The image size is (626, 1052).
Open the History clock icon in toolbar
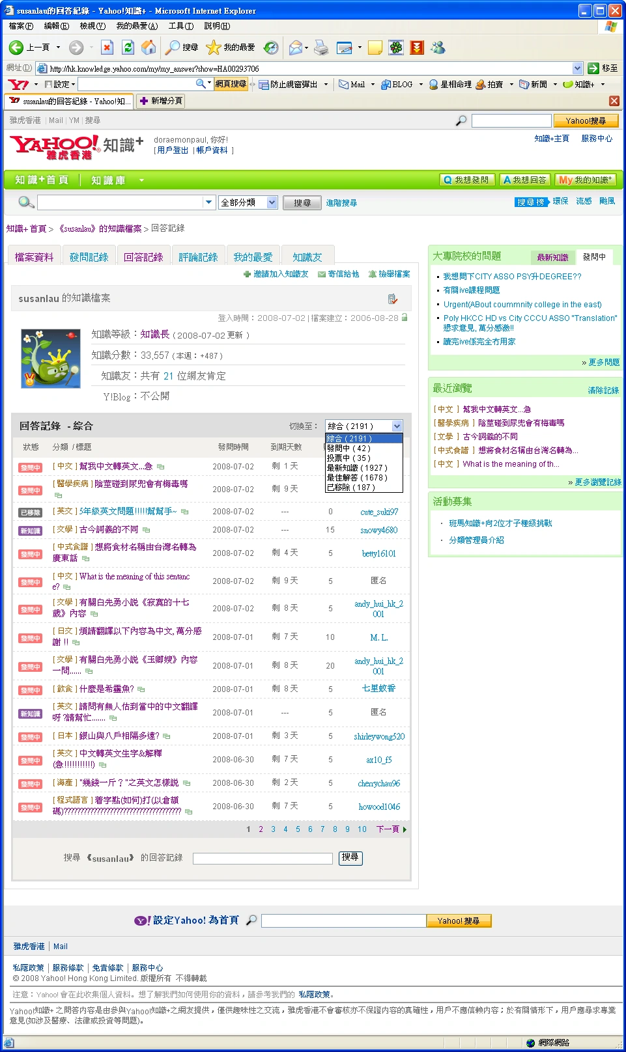(x=271, y=48)
